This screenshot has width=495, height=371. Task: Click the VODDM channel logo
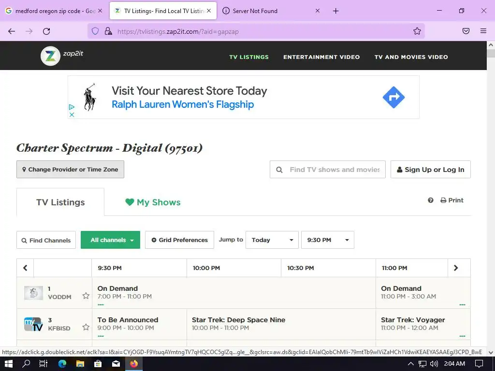pos(33,293)
